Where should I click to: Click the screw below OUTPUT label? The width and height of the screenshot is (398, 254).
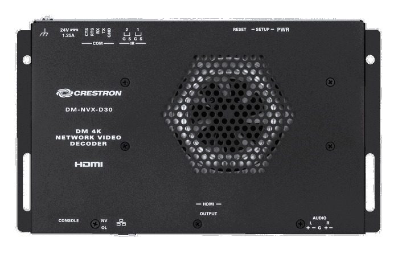(x=198, y=224)
